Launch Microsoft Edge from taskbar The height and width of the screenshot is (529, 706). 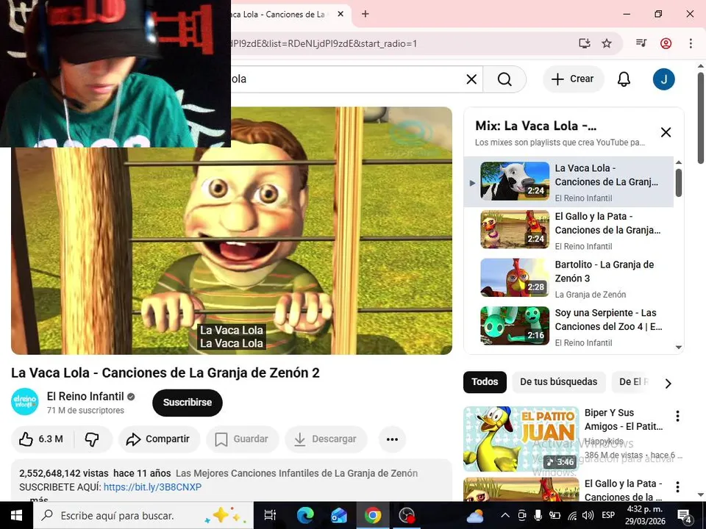pyautogui.click(x=304, y=516)
